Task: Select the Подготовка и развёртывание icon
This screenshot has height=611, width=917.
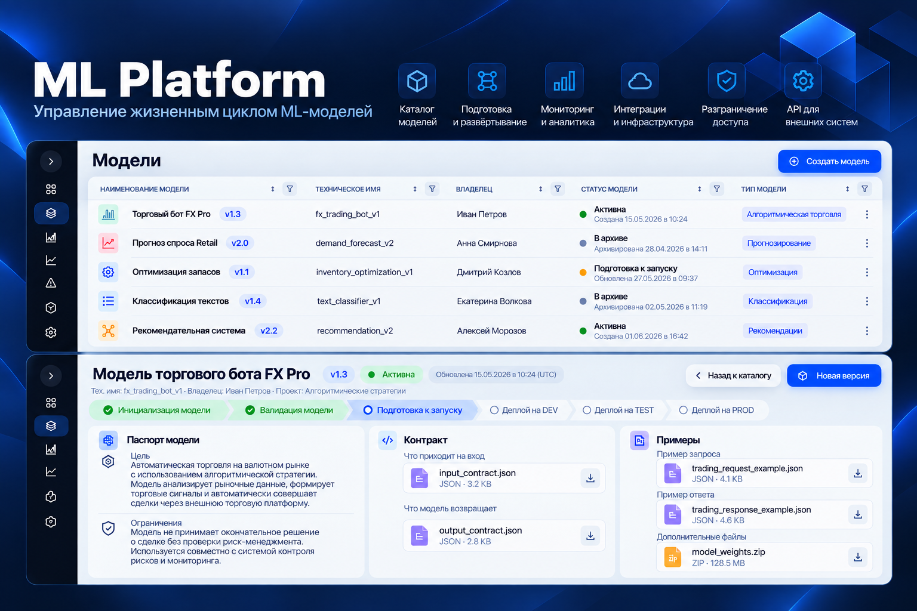Action: [487, 81]
